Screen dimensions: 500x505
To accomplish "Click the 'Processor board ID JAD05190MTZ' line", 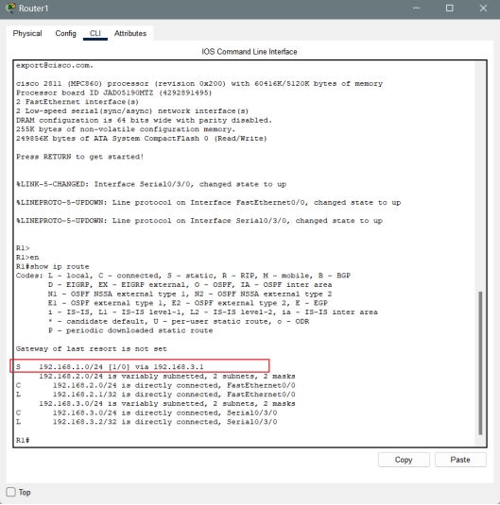I will coord(113,93).
